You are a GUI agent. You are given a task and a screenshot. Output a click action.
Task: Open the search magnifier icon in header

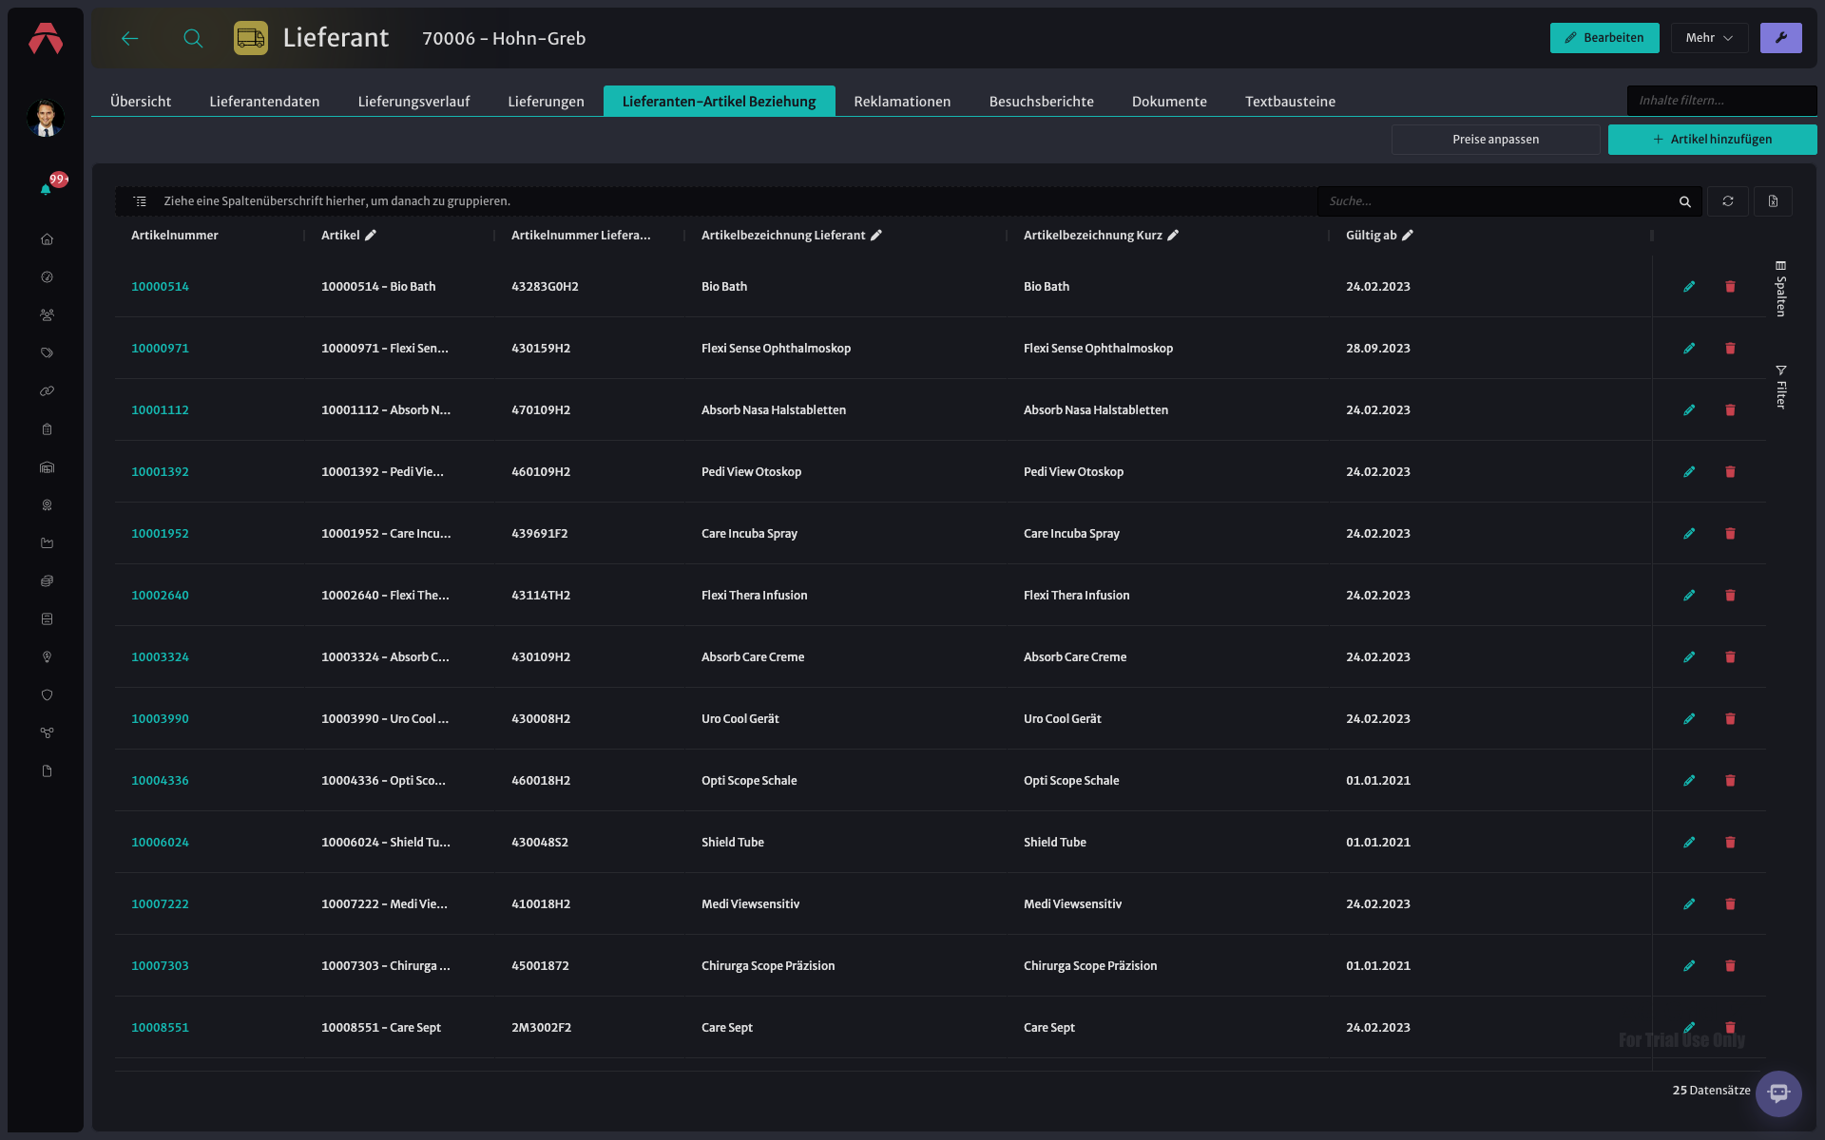(x=193, y=38)
